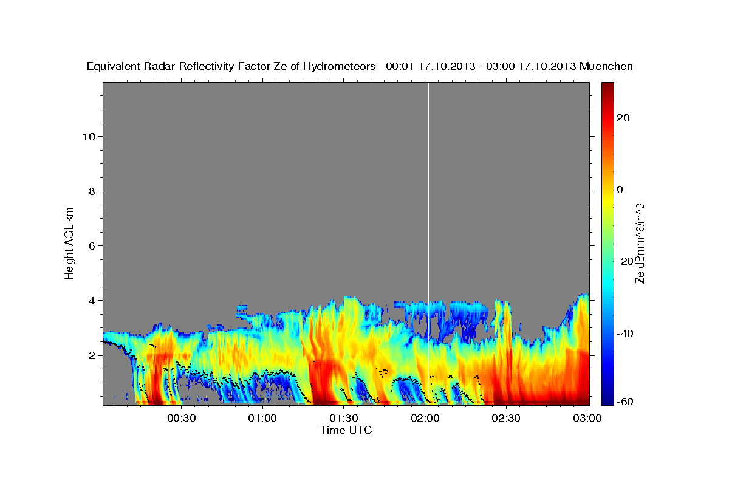Click the white vertical line marker near 02:00
Image resolution: width=729 pixels, height=486 pixels.
coord(429,243)
